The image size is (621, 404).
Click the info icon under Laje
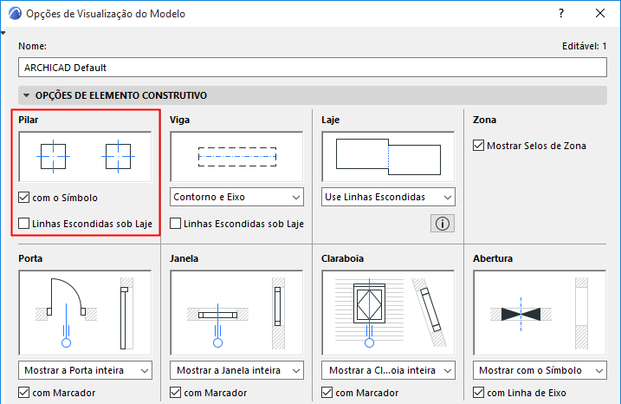click(442, 224)
